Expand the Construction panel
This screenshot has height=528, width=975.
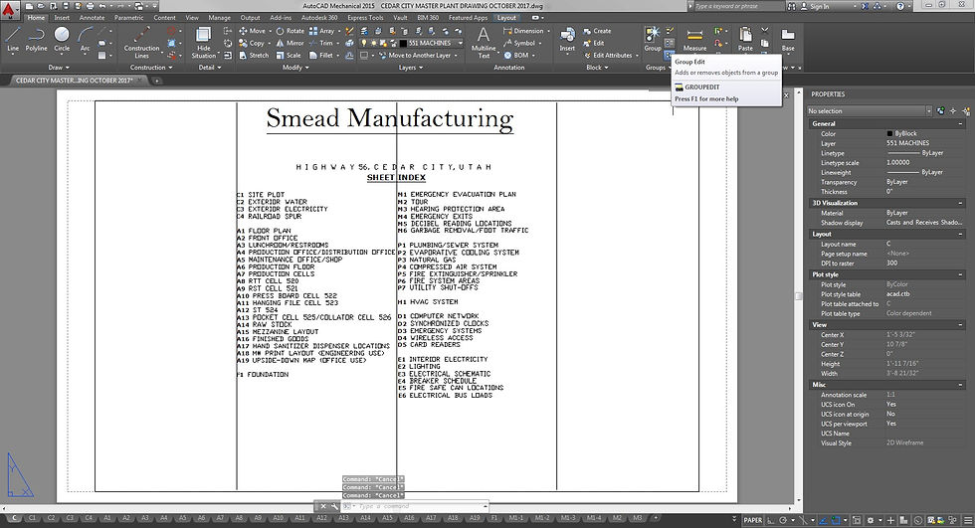pos(148,67)
